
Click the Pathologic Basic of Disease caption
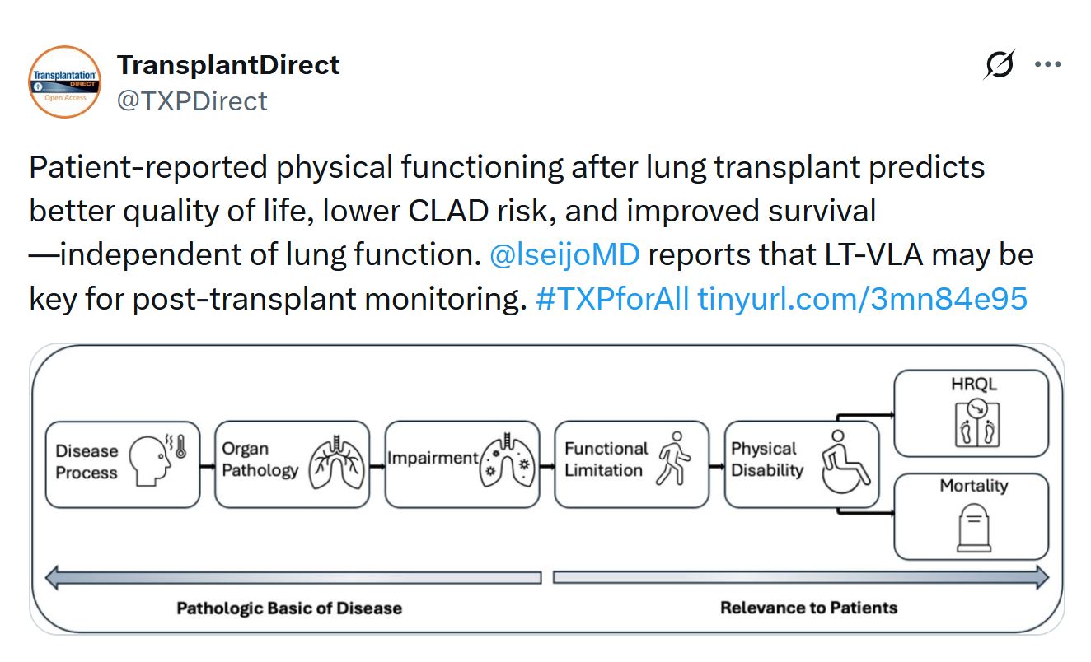(x=289, y=608)
